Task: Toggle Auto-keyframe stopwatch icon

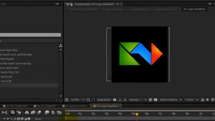Action: coord(53,113)
